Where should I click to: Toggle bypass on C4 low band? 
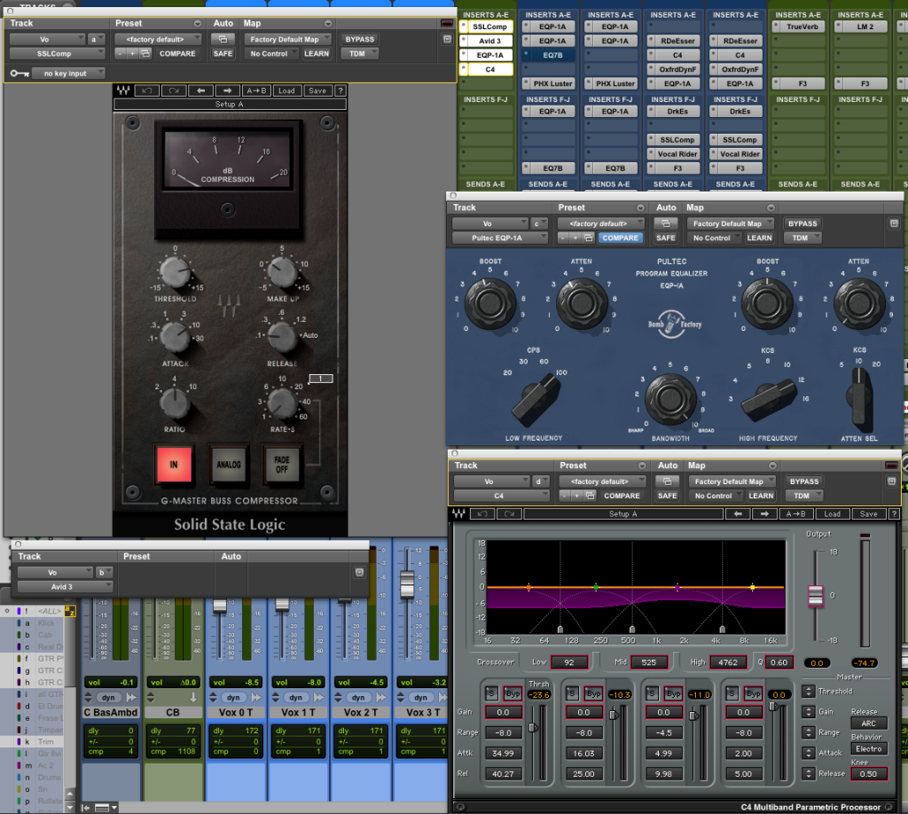[513, 693]
